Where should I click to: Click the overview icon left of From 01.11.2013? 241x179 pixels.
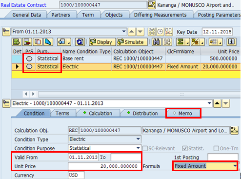coord(6,32)
